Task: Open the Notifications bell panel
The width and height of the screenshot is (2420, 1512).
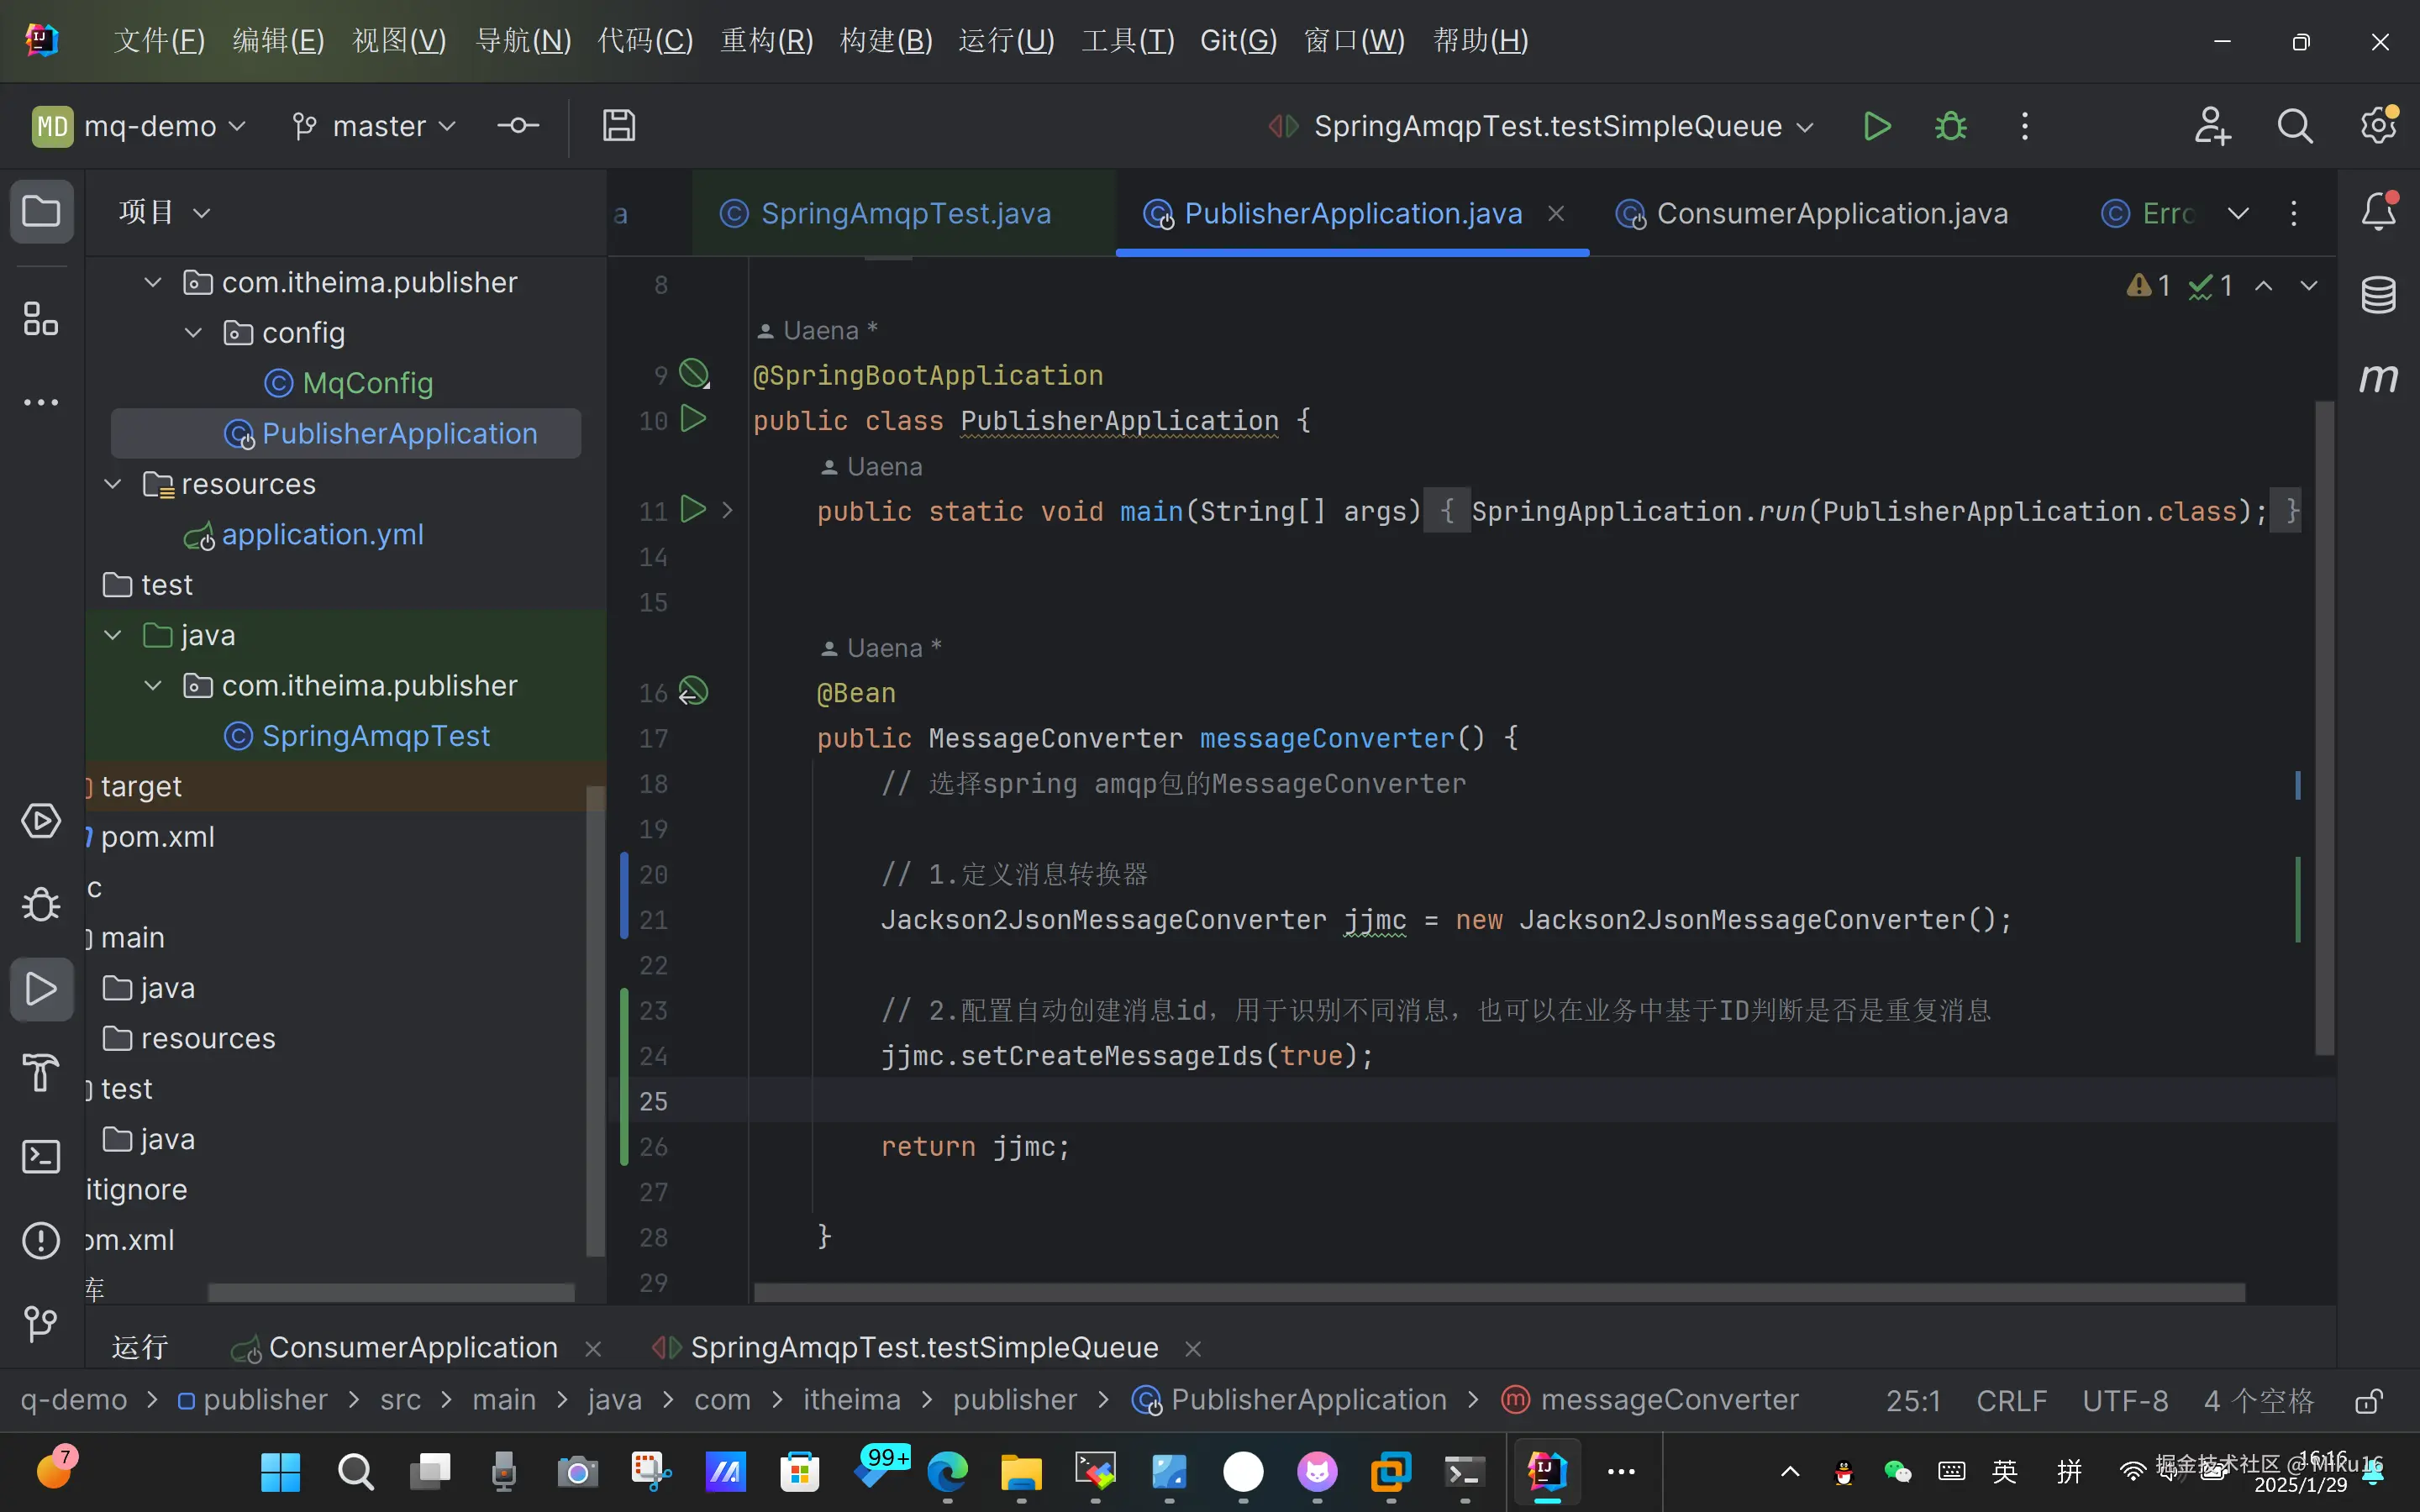Action: (2378, 212)
